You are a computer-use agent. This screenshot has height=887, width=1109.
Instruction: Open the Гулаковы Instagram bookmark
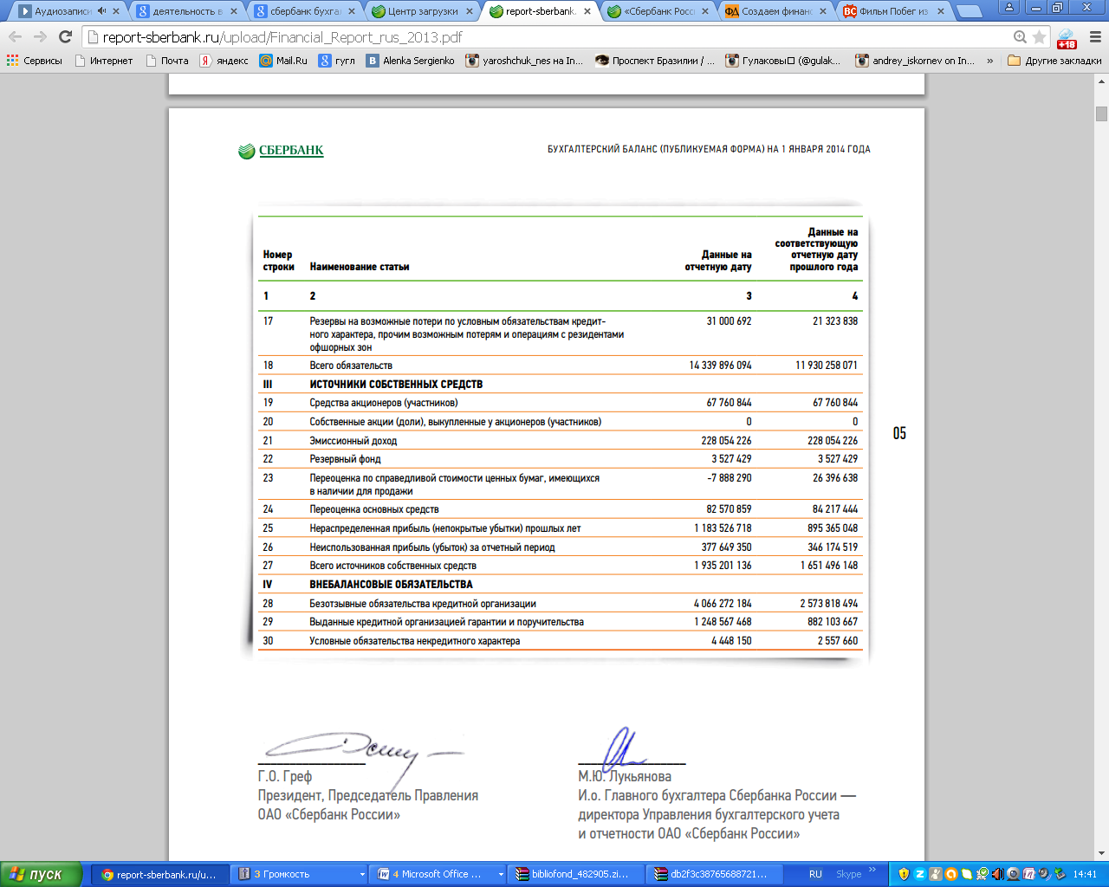click(x=783, y=61)
